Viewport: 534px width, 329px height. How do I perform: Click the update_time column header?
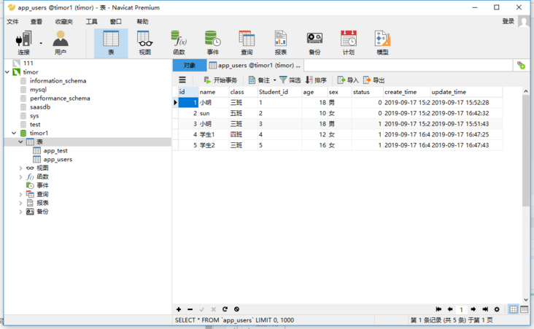coord(466,92)
